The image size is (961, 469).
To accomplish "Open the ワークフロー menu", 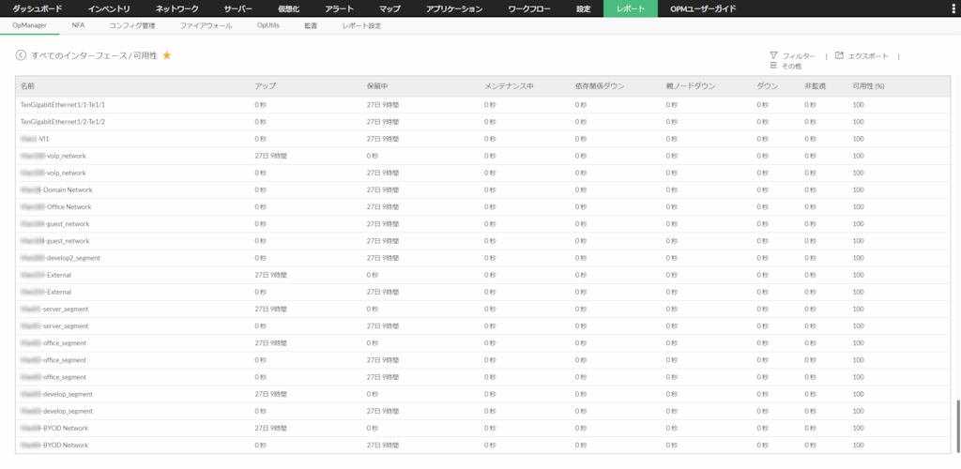I will 529,8.
